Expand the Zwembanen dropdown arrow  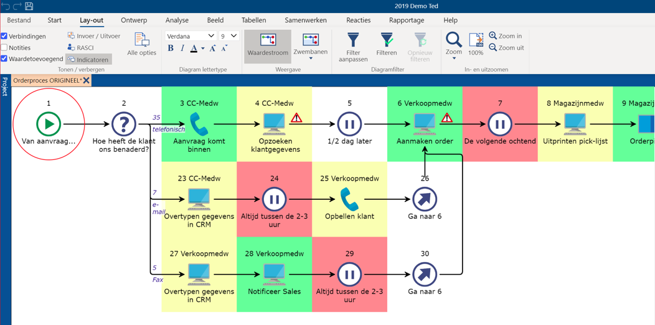[310, 59]
